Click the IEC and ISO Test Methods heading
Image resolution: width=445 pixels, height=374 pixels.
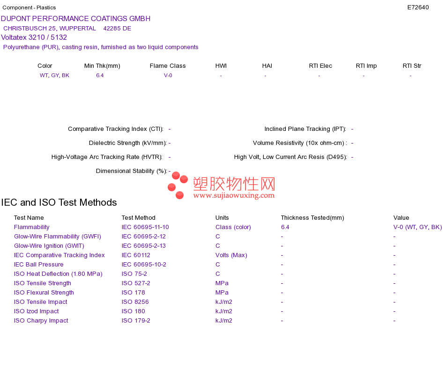click(59, 202)
